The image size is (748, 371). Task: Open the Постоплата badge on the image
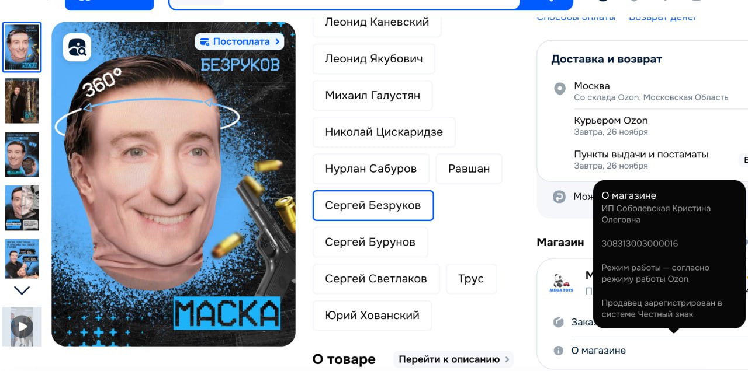click(x=240, y=41)
